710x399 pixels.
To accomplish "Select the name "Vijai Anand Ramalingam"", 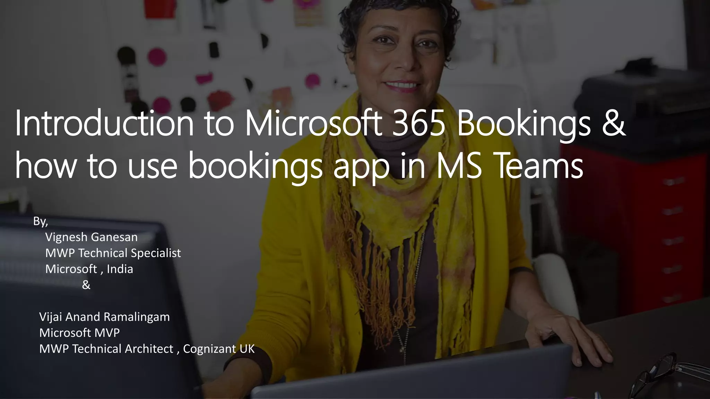I will [104, 317].
